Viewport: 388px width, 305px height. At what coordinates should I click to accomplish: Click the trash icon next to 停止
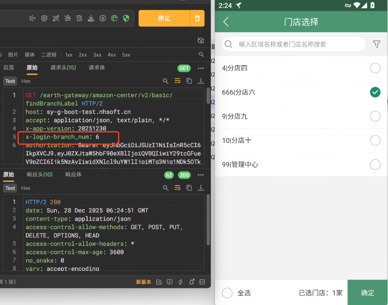[197, 18]
